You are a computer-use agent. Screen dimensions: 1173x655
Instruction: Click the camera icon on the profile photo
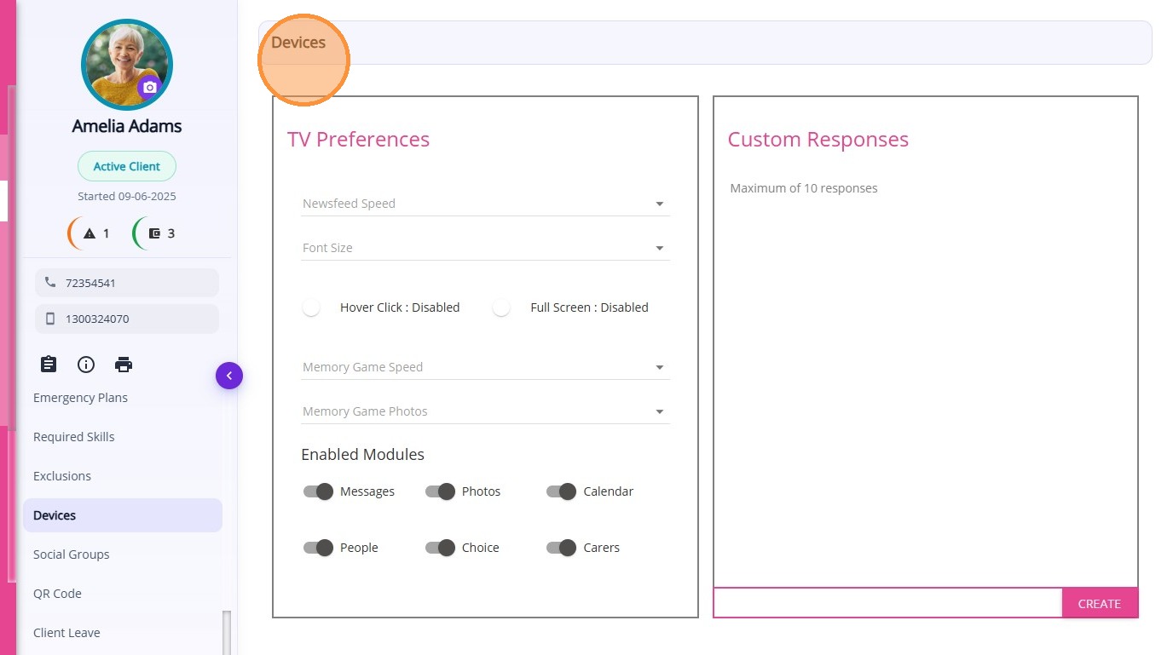tap(149, 87)
